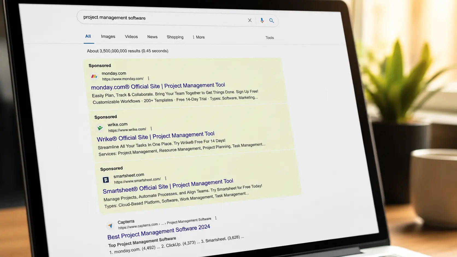Click the Sponsored label above monday.com

pos(100,66)
